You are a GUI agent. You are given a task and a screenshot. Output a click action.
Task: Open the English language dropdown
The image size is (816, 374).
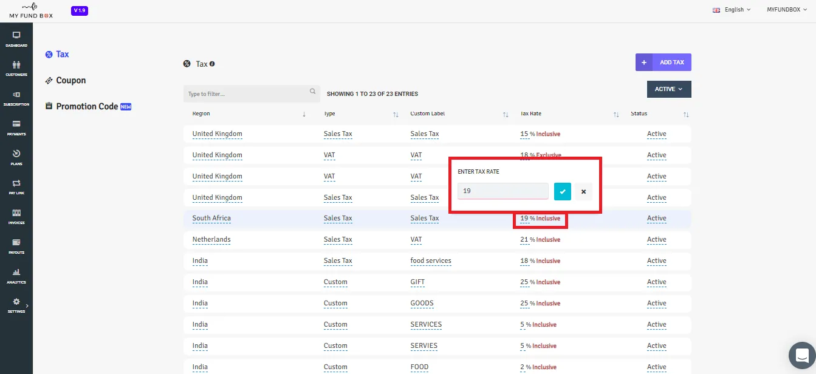(x=732, y=10)
